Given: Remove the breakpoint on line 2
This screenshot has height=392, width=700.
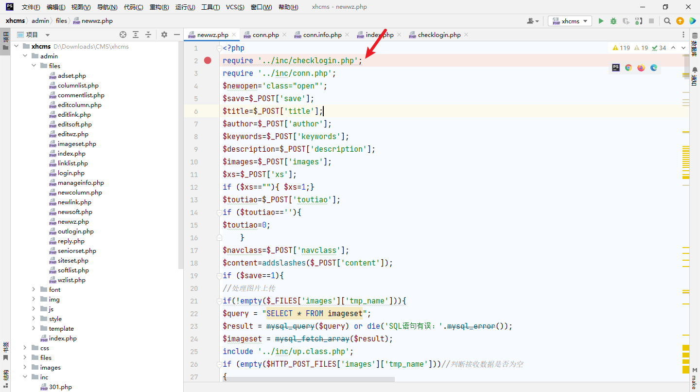Looking at the screenshot, I should (208, 60).
